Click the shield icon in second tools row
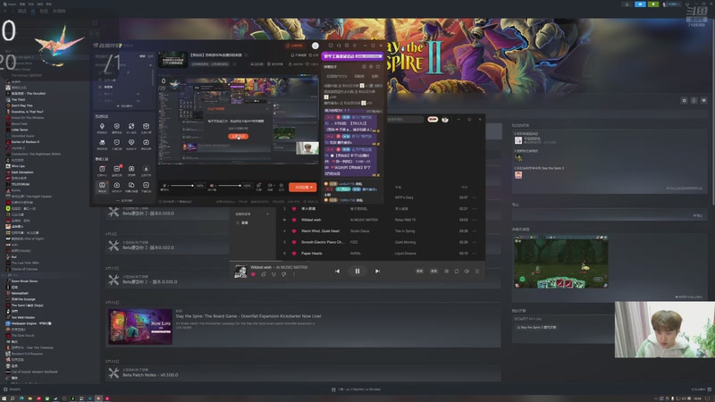 (117, 144)
